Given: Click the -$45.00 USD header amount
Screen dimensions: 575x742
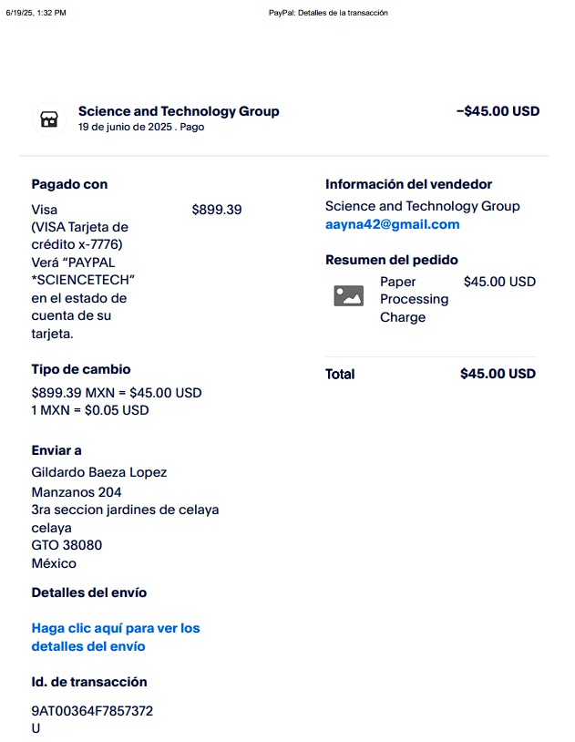Looking at the screenshot, I should [x=498, y=111].
